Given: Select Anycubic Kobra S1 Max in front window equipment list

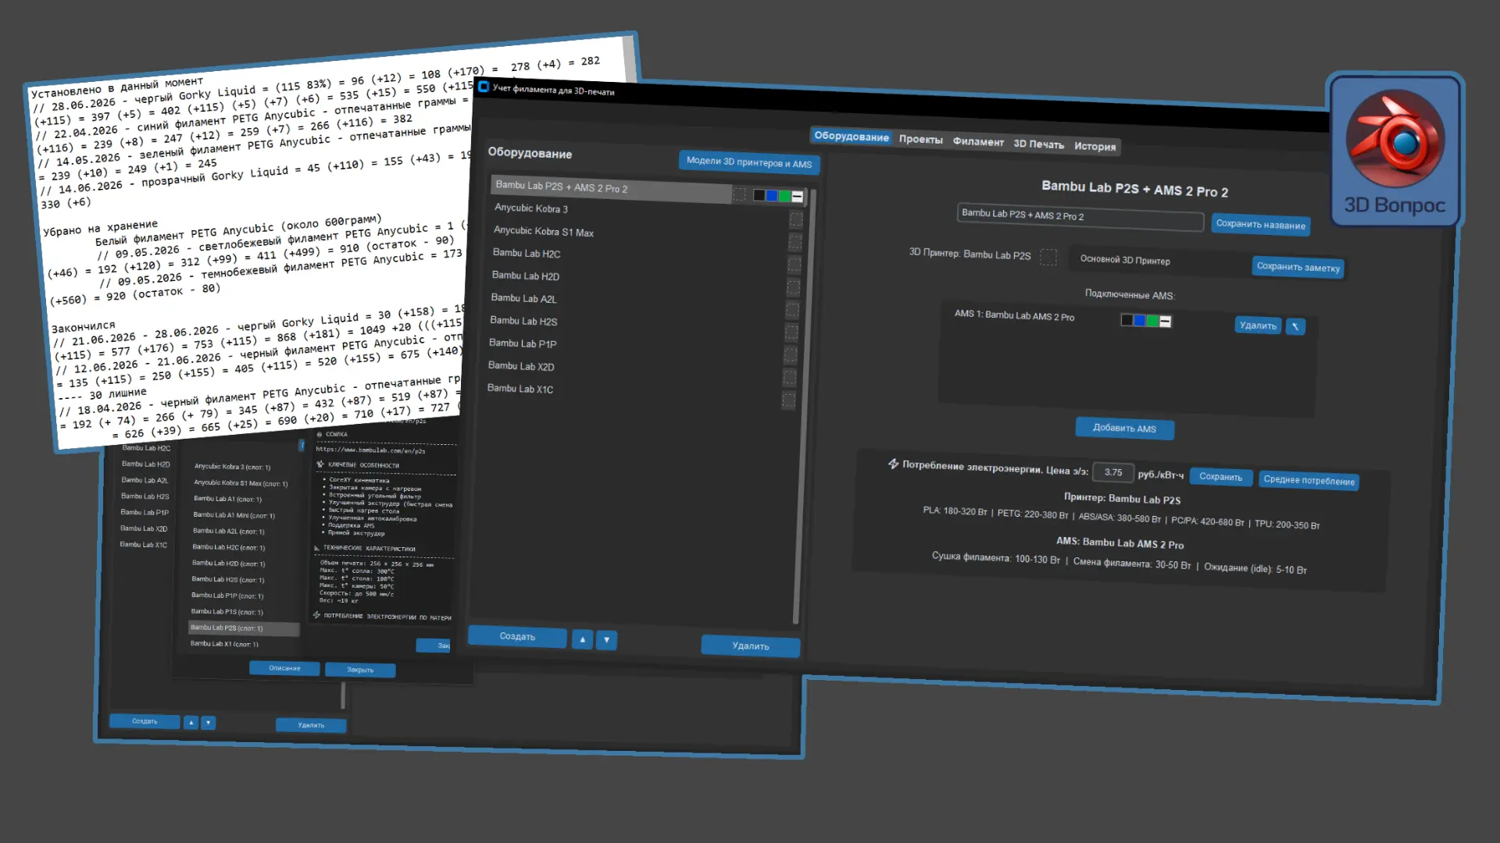Looking at the screenshot, I should 544,232.
